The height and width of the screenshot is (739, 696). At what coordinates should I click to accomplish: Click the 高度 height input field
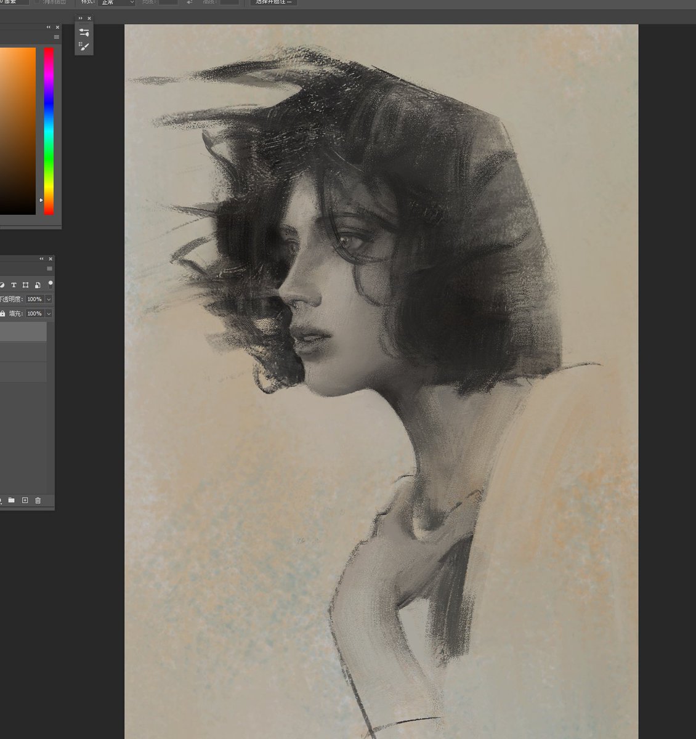(x=230, y=2)
